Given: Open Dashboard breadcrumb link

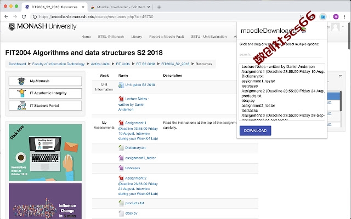Looking at the screenshot, I should 18,64.
